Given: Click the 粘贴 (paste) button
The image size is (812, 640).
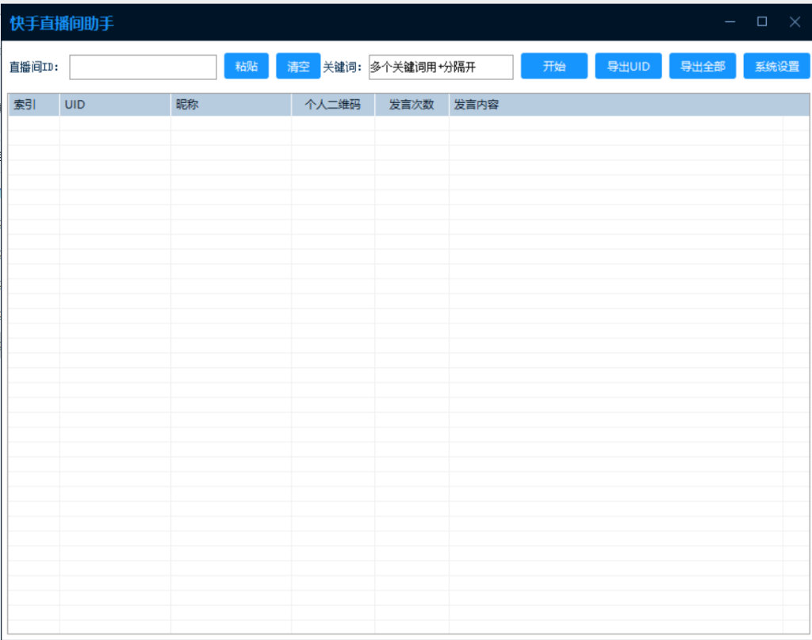Looking at the screenshot, I should pos(247,67).
